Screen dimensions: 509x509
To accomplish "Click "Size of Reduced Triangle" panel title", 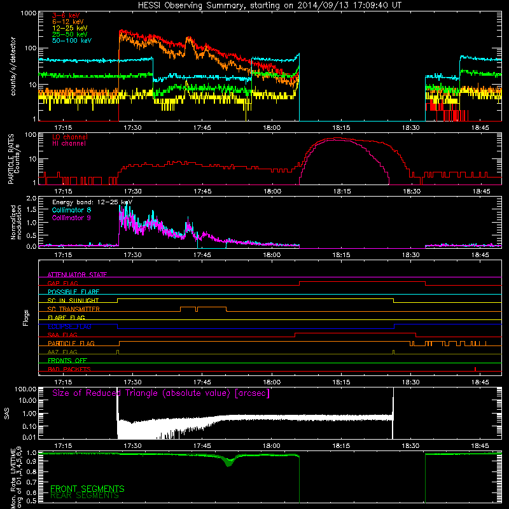I will coord(161,393).
